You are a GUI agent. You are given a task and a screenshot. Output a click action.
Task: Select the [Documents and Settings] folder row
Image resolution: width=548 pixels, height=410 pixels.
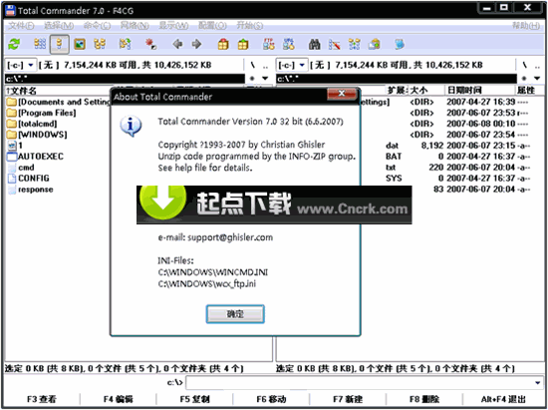pos(59,102)
